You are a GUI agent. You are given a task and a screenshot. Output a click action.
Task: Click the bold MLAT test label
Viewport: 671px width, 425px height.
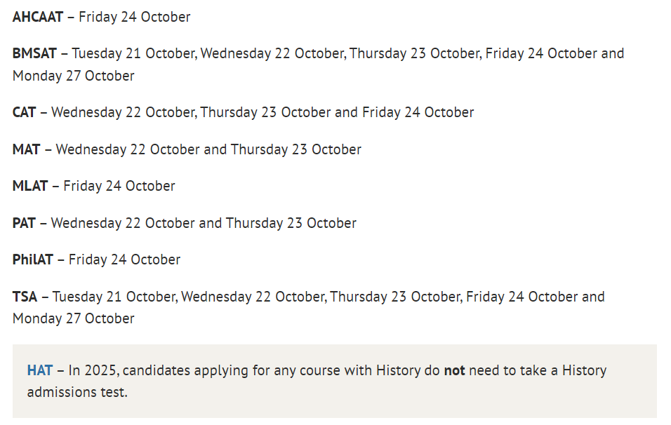click(x=30, y=186)
